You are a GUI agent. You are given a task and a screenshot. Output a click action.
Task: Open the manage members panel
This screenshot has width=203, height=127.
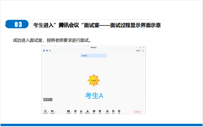(88, 111)
